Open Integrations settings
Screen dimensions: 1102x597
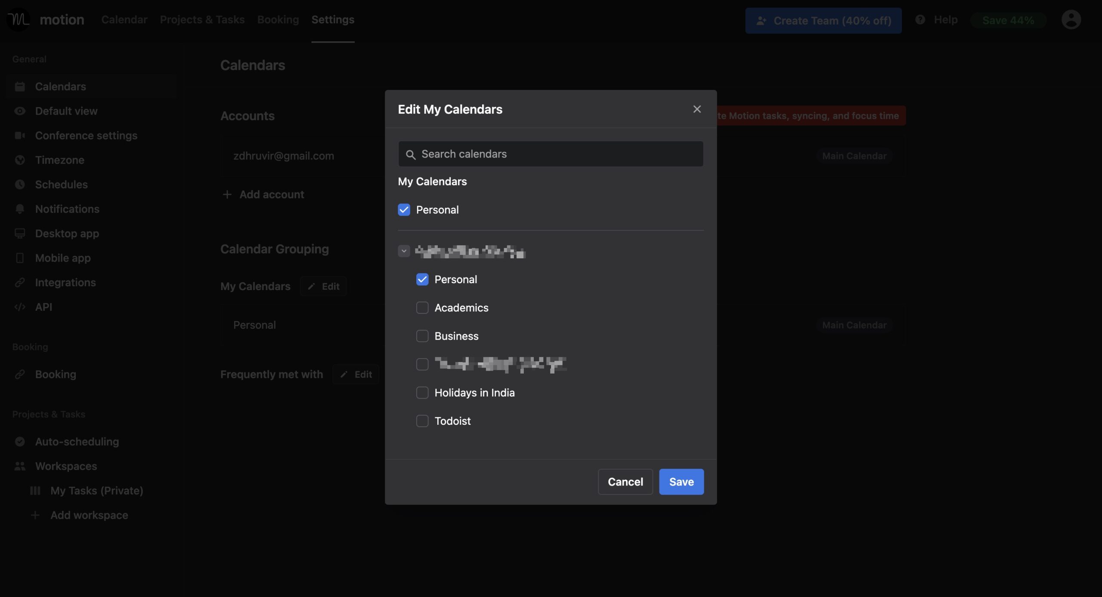[65, 281]
